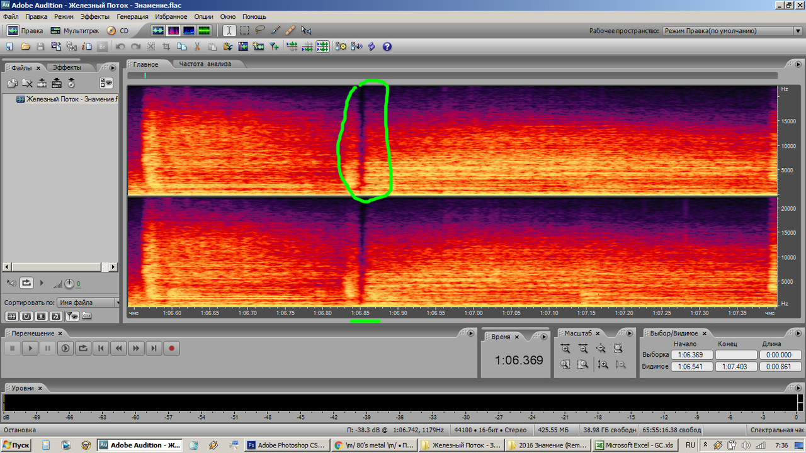
Task: Switch to the Эффекты panel tab
Action: pos(67,67)
